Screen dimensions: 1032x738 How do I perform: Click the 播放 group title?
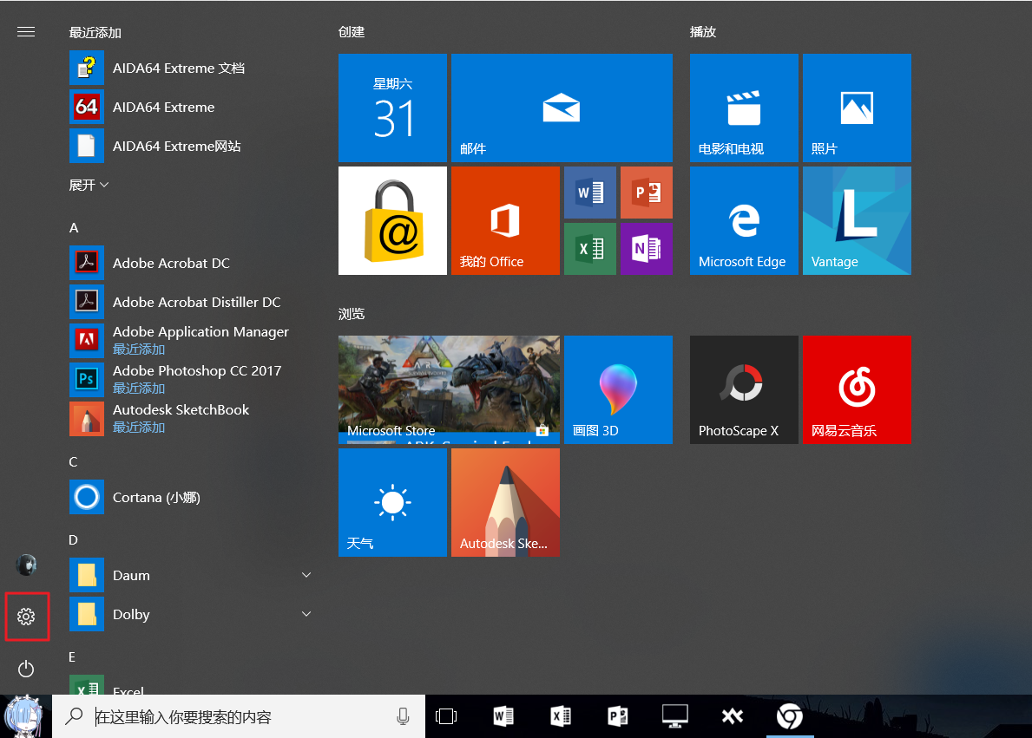(702, 31)
